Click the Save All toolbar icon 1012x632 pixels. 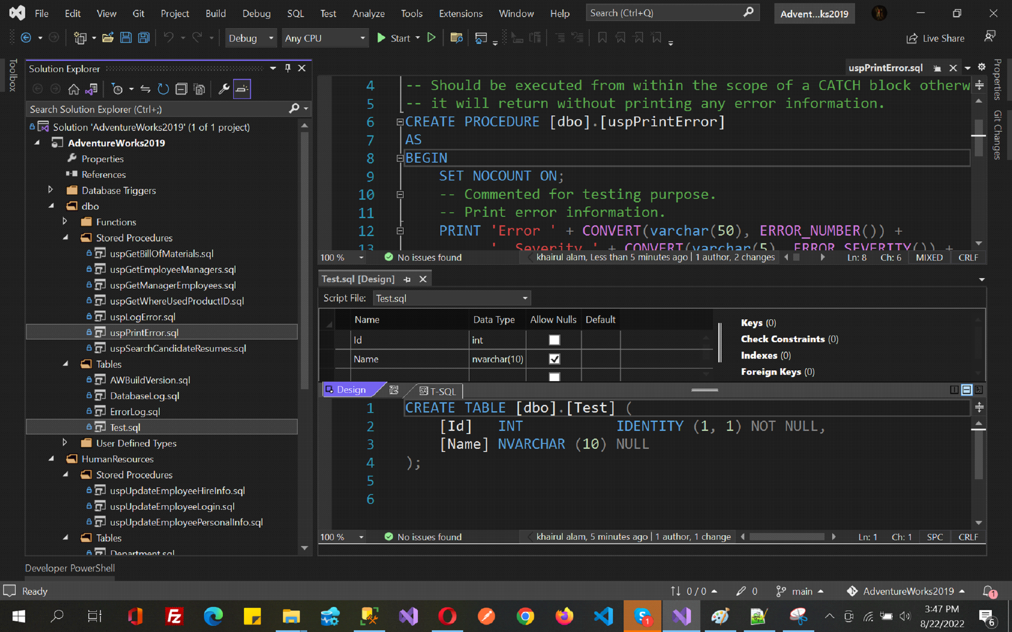point(143,38)
